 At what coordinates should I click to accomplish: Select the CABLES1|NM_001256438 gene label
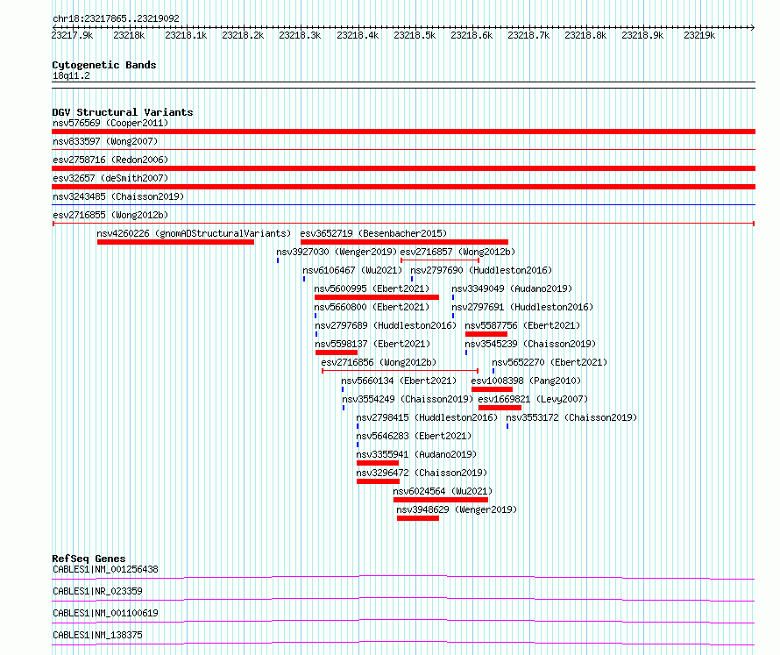pos(105,569)
